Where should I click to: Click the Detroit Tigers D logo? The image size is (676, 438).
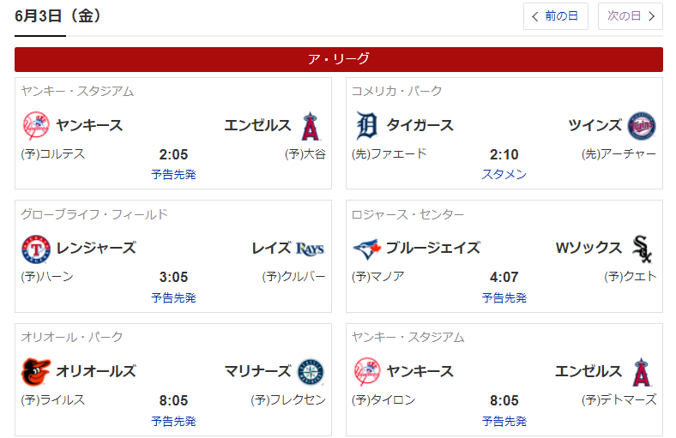pyautogui.click(x=366, y=126)
